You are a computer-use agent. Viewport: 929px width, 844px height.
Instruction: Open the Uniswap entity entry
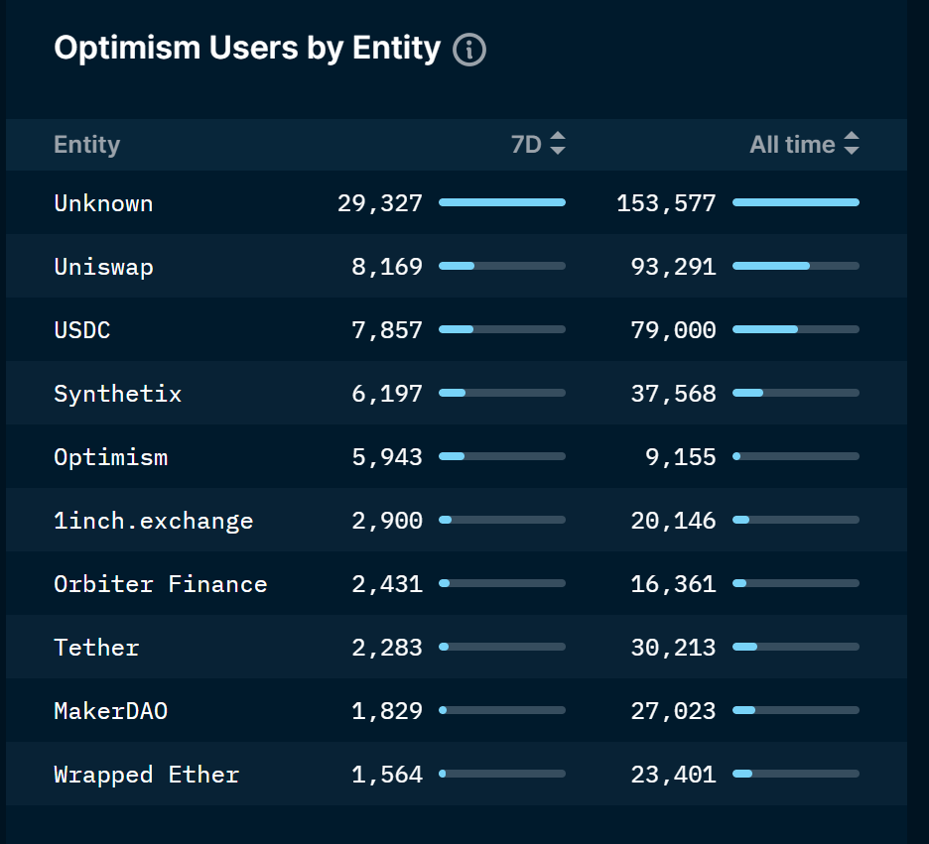(x=103, y=267)
